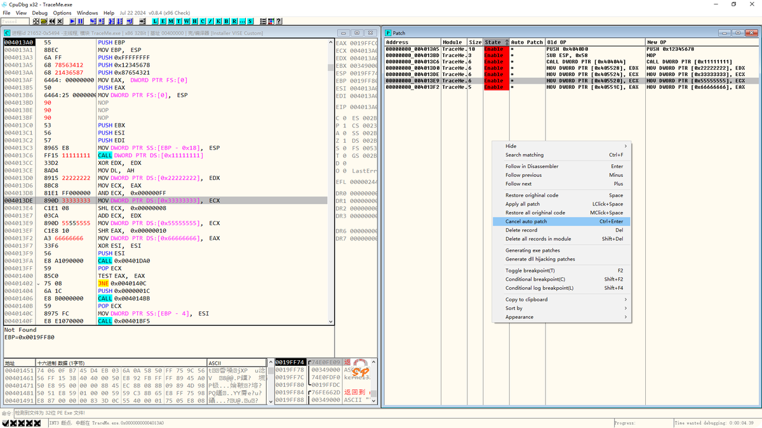Viewport: 762px width, 428px height.
Task: Expand Copy to clipboard submenu
Action: point(561,299)
